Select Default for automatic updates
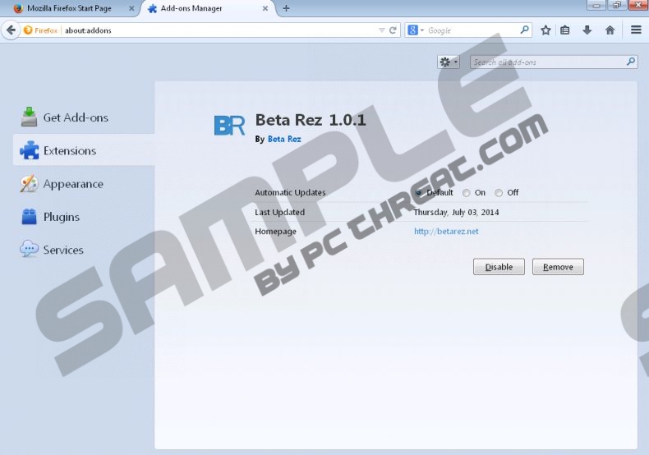The width and height of the screenshot is (649, 455). pos(419,193)
